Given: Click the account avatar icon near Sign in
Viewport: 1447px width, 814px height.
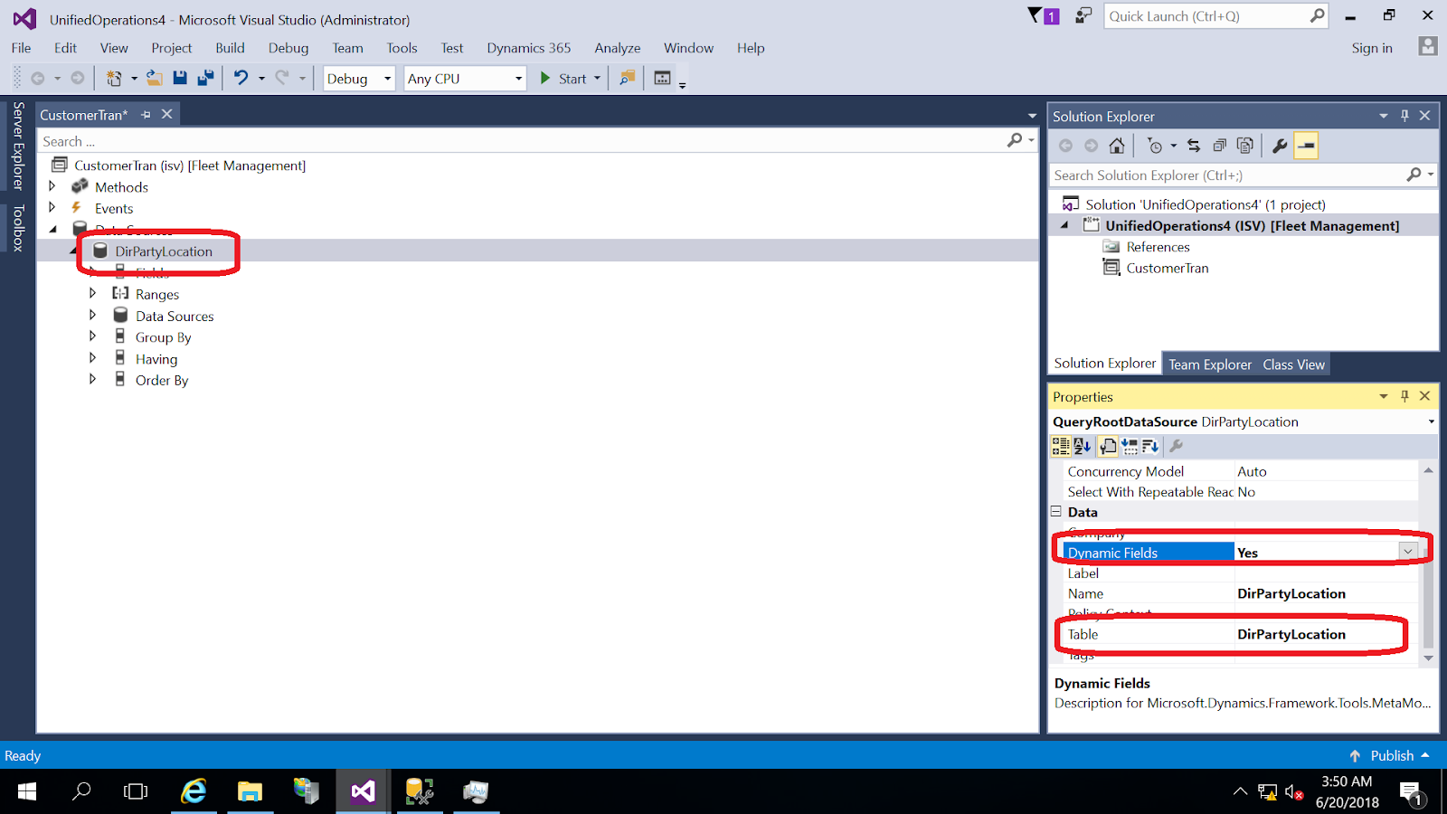Looking at the screenshot, I should click(1428, 46).
